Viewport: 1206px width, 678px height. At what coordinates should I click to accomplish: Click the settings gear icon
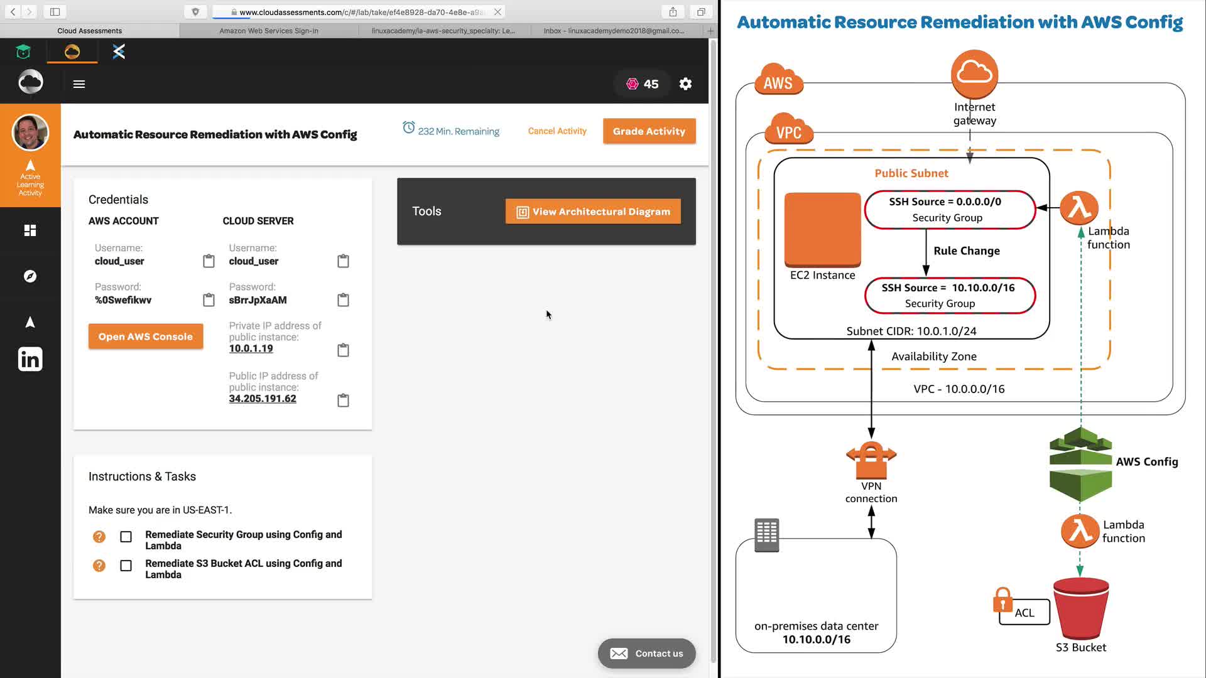pyautogui.click(x=685, y=84)
